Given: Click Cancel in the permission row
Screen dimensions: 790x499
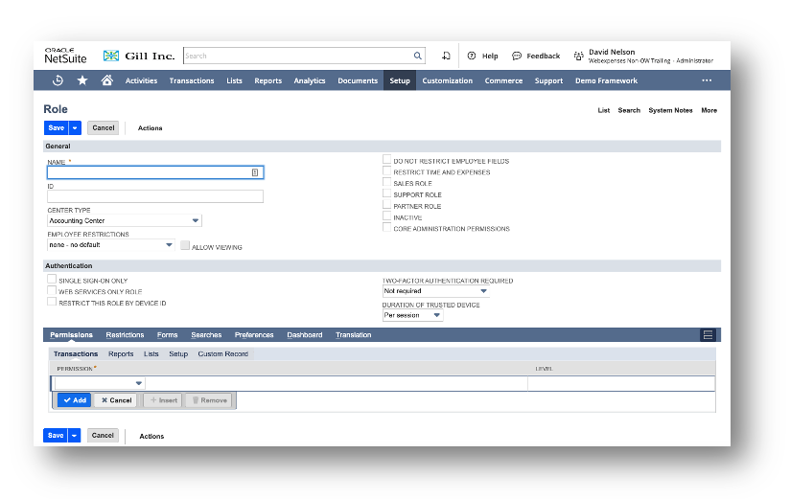Looking at the screenshot, I should click(x=116, y=400).
